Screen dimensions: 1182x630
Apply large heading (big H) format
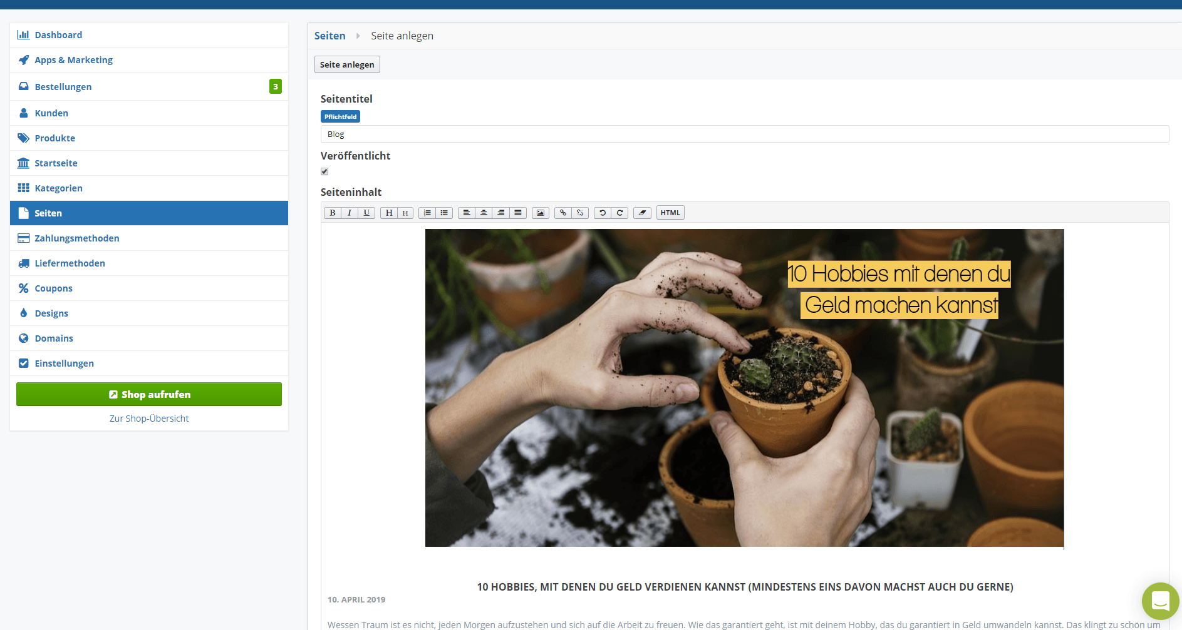(389, 213)
